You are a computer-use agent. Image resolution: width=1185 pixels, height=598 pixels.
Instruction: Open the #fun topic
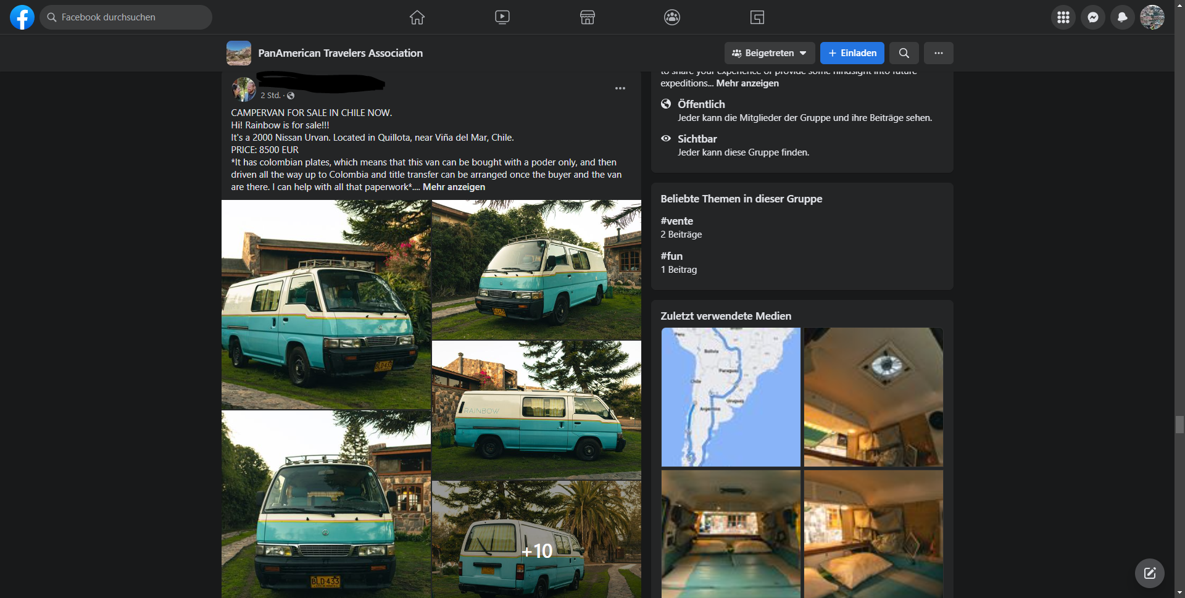671,256
